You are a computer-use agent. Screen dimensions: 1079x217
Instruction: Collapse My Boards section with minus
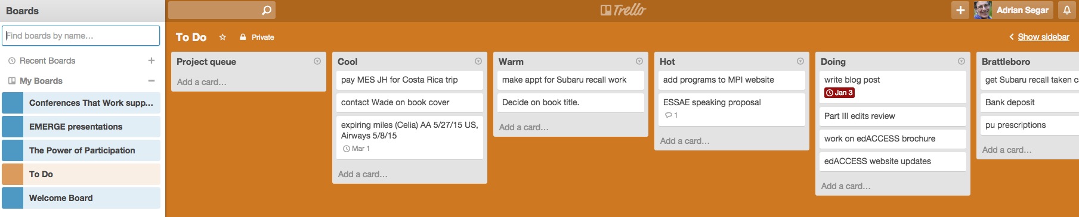(152, 81)
